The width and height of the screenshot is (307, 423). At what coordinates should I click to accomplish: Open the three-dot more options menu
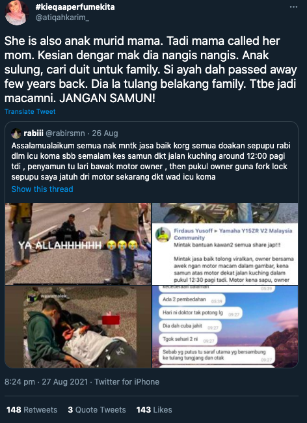click(x=293, y=7)
